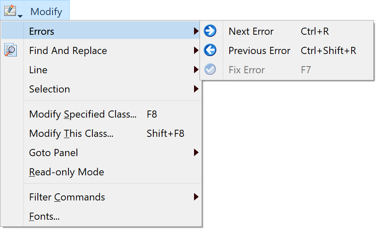Click the Modify toolbar label
This screenshot has height=231, width=378.
tap(46, 12)
